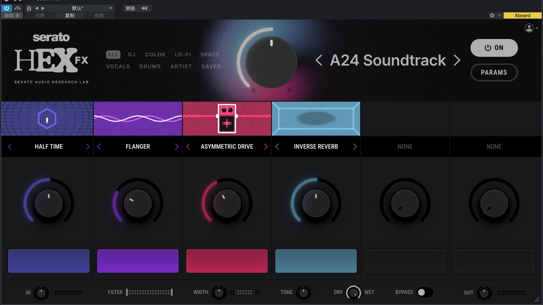
Task: Click the OUT gain knob
Action: coord(484,293)
